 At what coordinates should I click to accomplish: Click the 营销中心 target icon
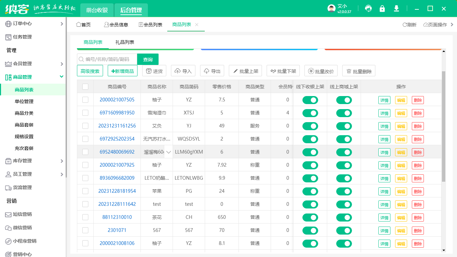[x=8, y=255]
